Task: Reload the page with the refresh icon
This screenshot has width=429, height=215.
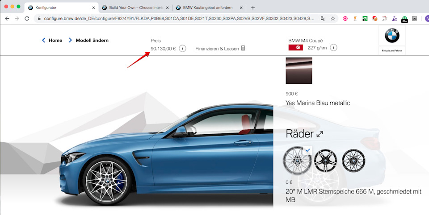Action: [27, 19]
